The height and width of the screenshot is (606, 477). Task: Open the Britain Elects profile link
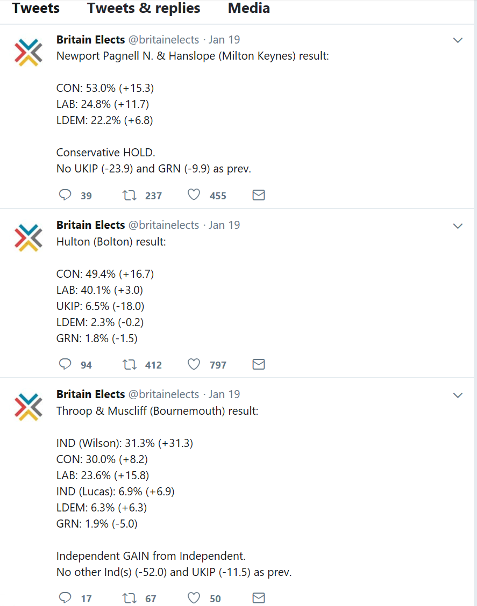point(91,39)
